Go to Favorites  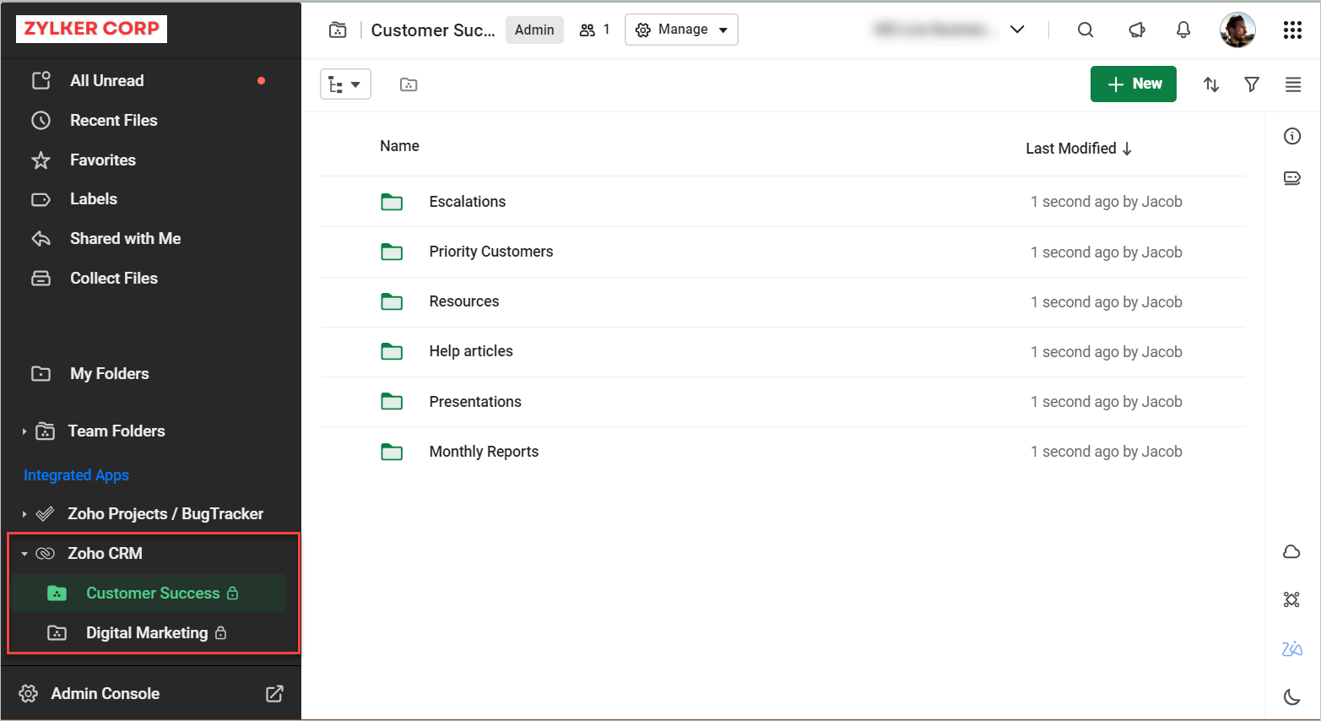click(x=102, y=160)
